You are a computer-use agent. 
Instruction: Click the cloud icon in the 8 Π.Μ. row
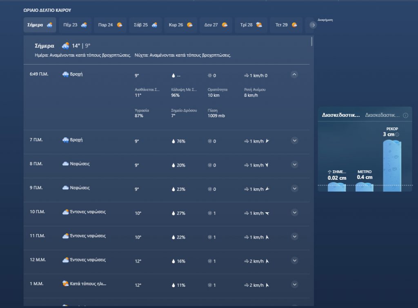coord(65,164)
